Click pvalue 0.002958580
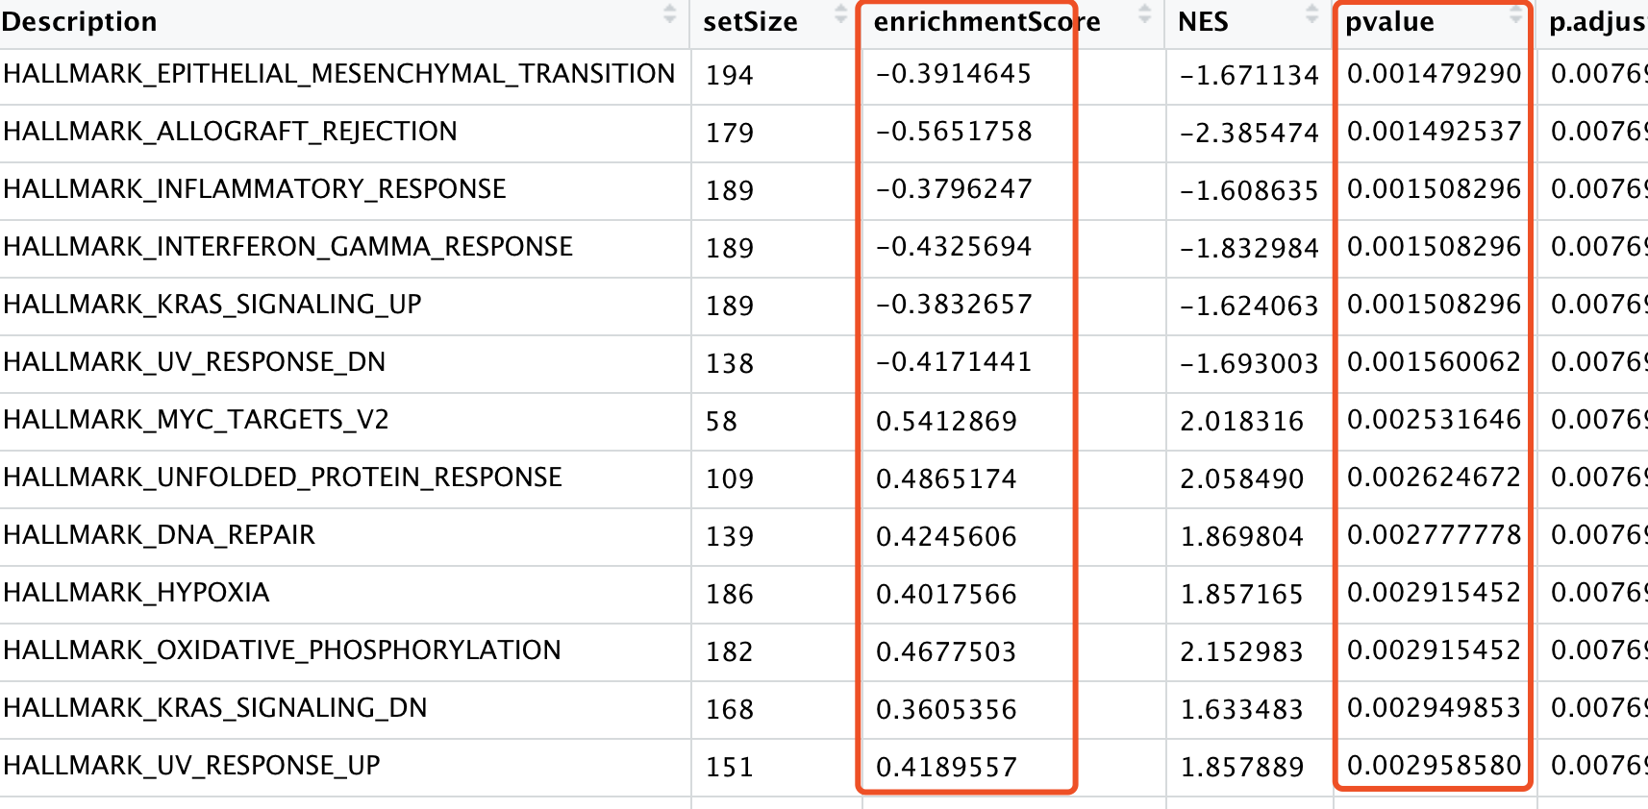Viewport: 1648px width, 809px height. coord(1434,766)
